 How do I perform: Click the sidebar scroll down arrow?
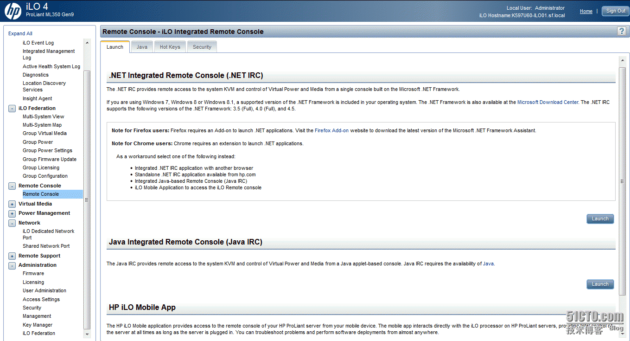[87, 334]
